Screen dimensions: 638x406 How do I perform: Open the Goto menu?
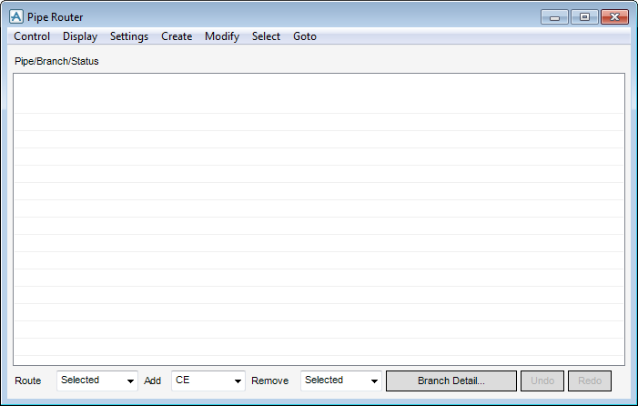(305, 36)
